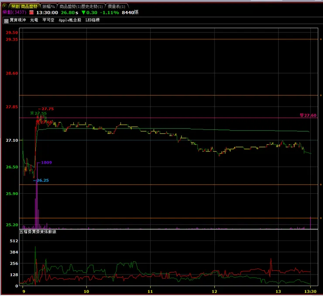Viewport: 323px width, 296px height.
Task: Click the 榮創(3437) stock name
Action: tap(14, 12)
